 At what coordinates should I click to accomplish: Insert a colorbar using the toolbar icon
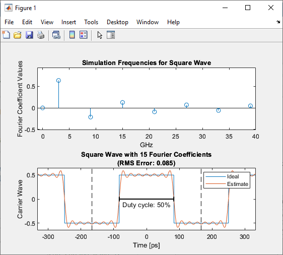pyautogui.click(x=72, y=35)
